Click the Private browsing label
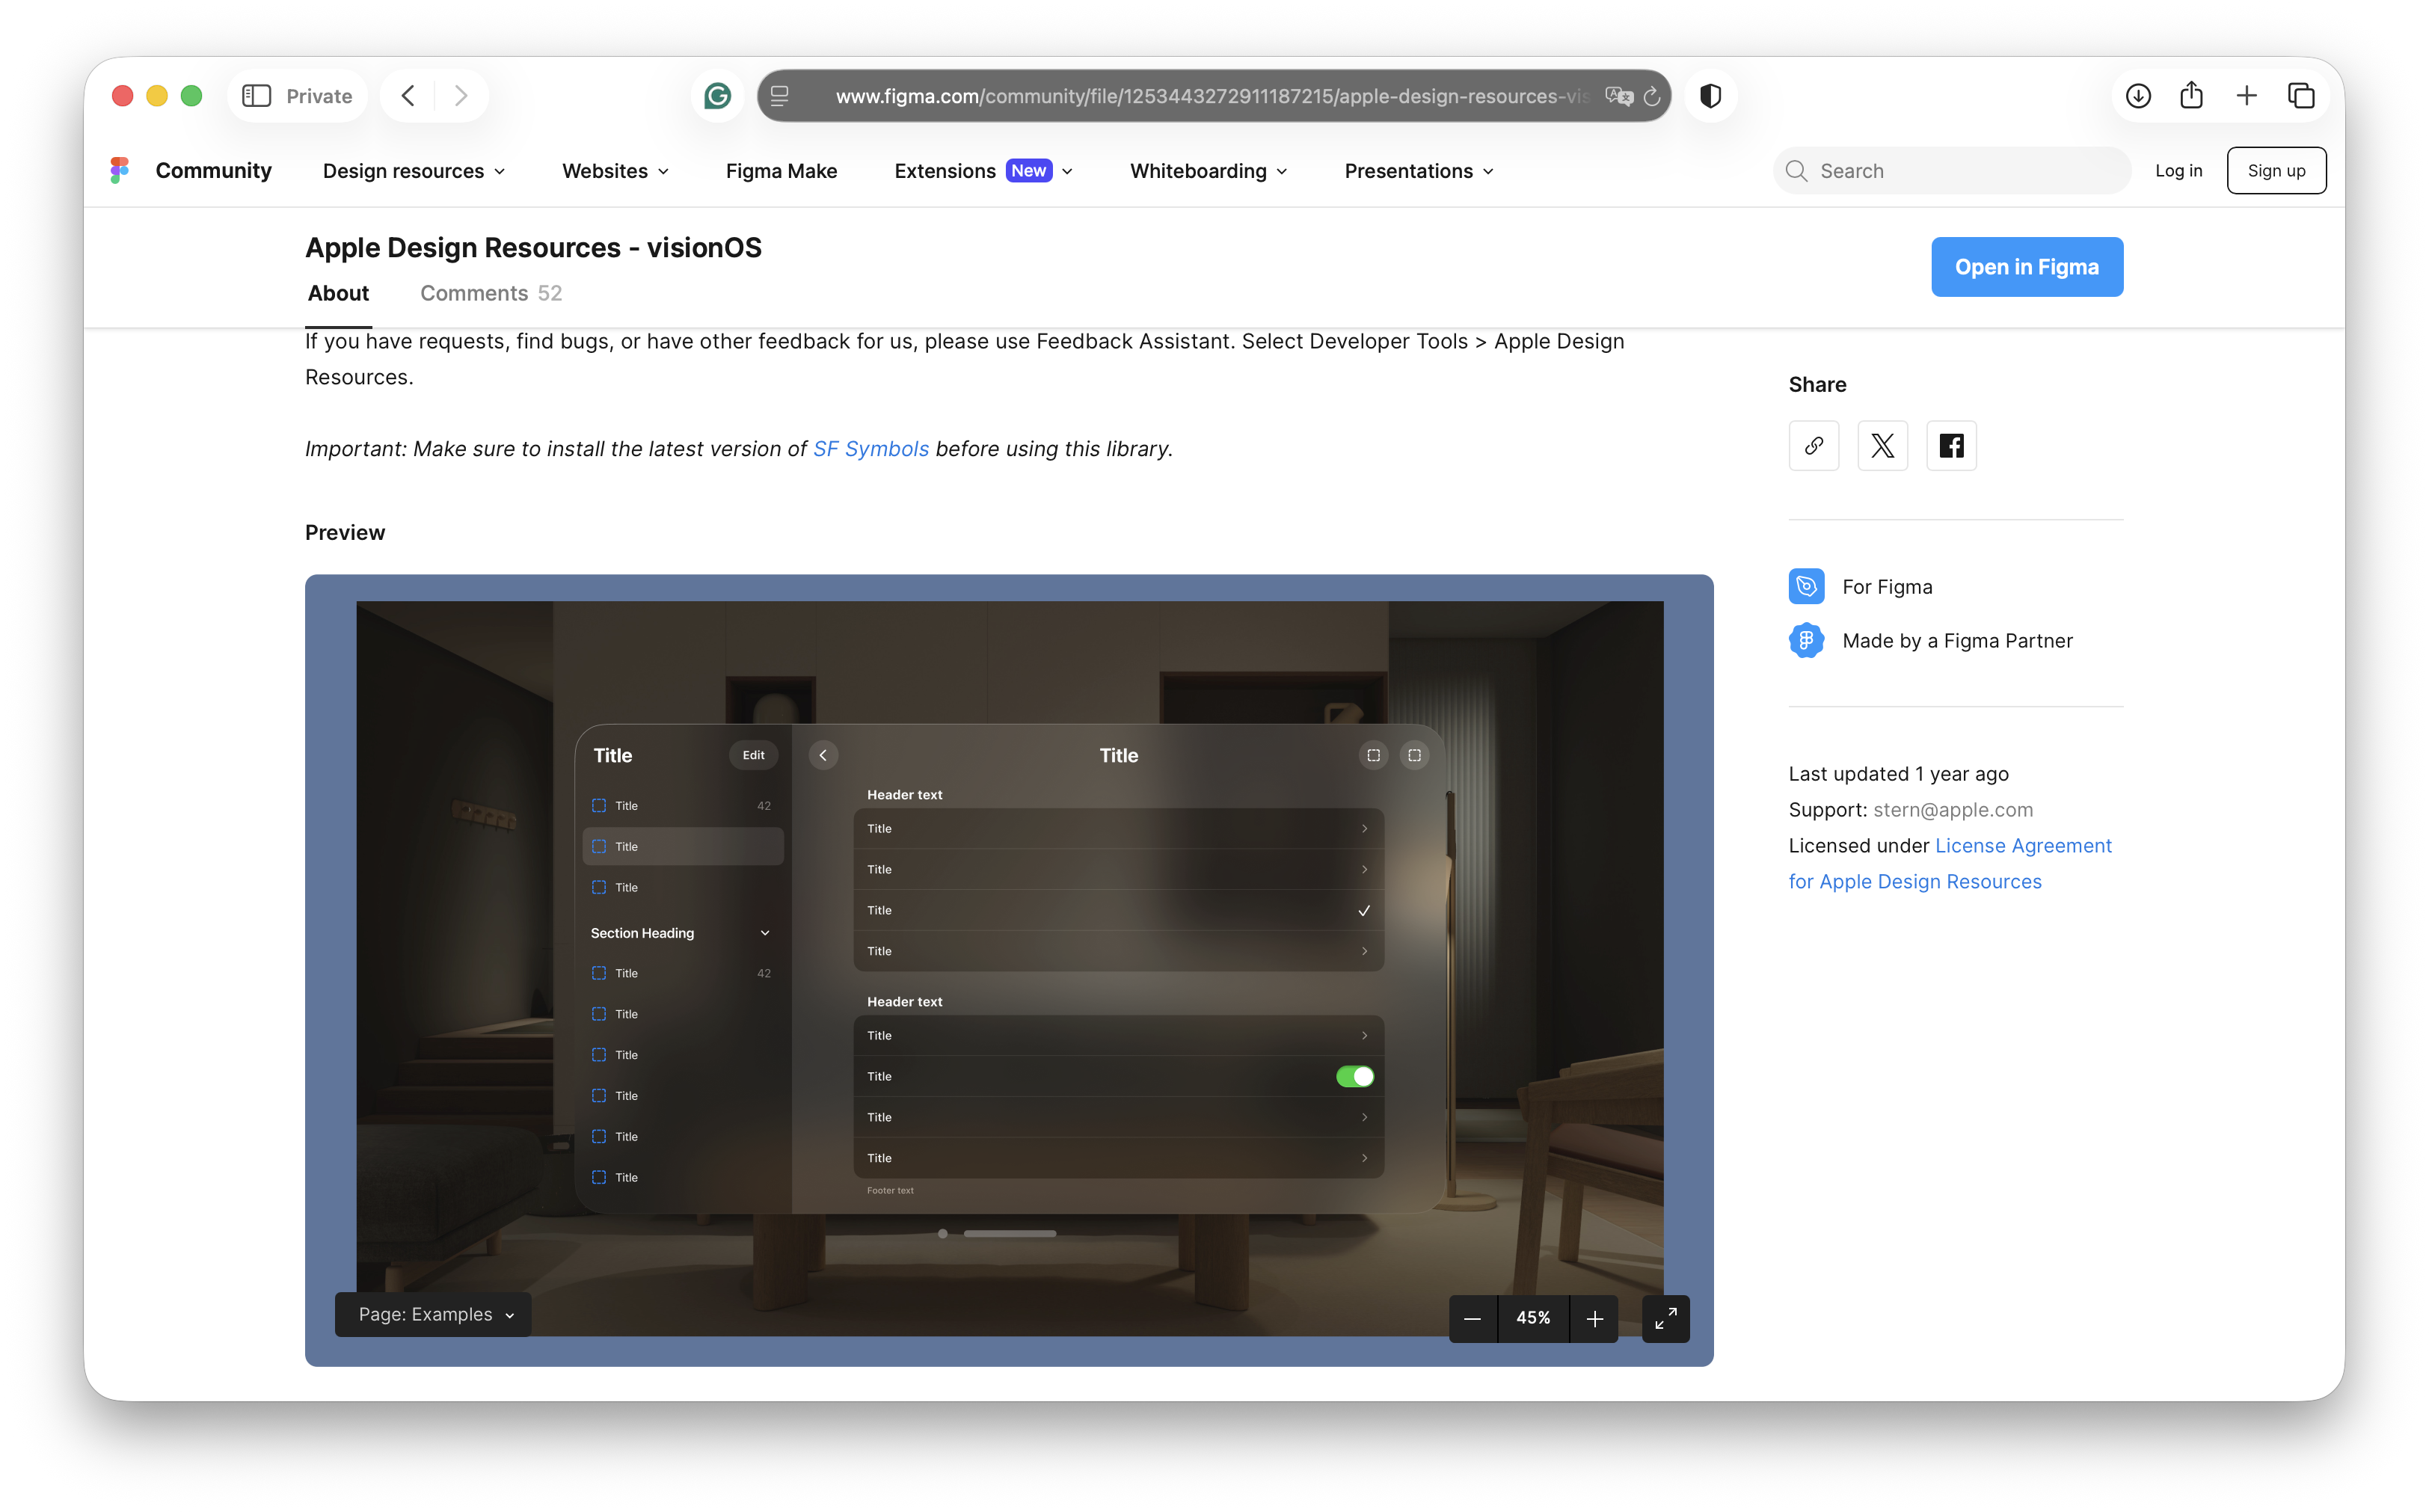This screenshot has height=1512, width=2429. click(319, 96)
